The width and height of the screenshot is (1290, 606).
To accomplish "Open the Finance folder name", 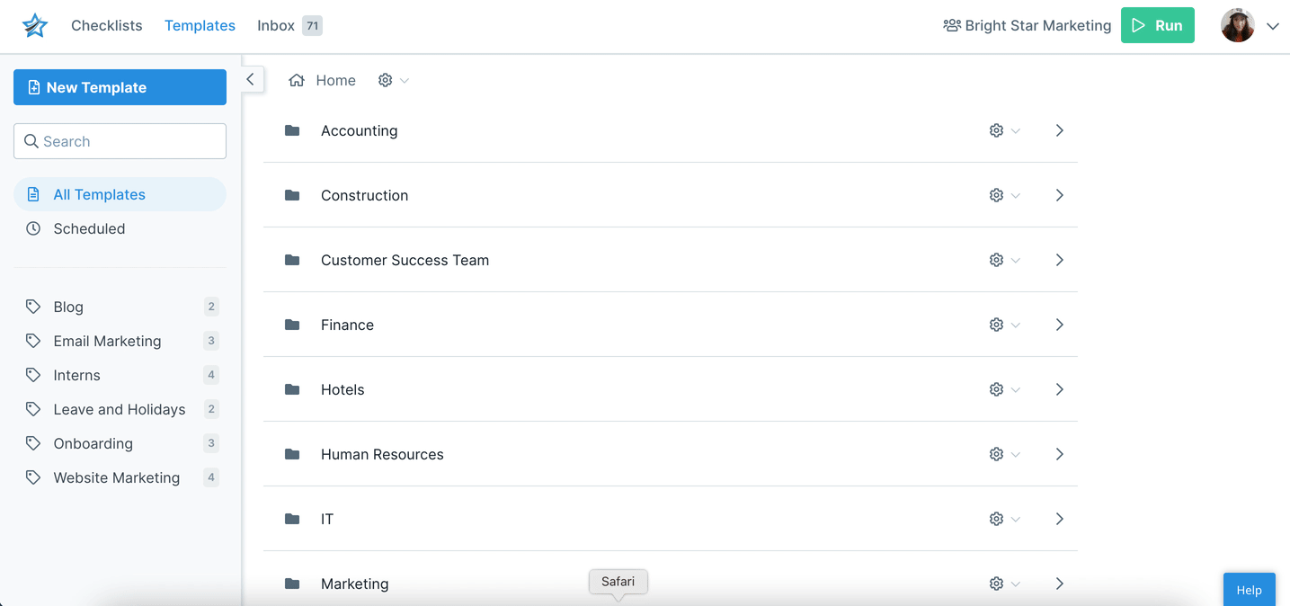I will click(347, 325).
